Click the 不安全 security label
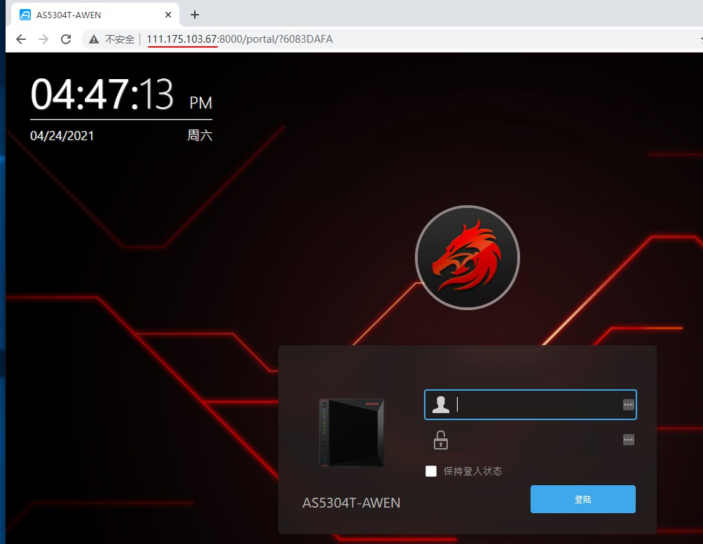The height and width of the screenshot is (544, 703). pyautogui.click(x=119, y=39)
